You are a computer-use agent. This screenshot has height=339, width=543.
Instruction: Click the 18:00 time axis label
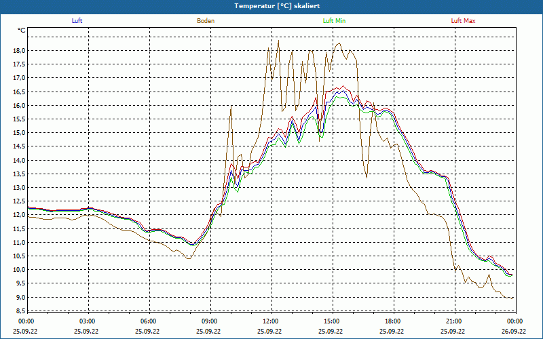(392, 321)
